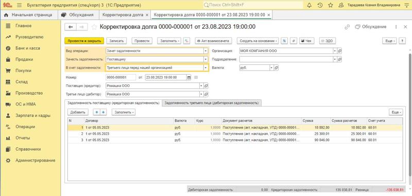Open history clock icon
Viewport: 412px width, 196px height.
coord(320,5)
